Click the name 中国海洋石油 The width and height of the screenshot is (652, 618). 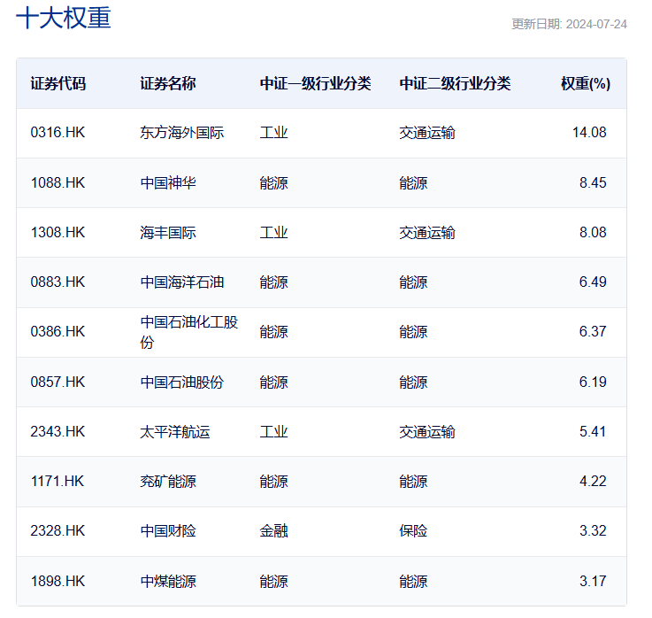coord(181,282)
